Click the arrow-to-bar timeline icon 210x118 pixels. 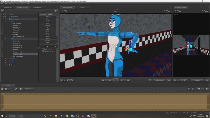click(x=199, y=89)
